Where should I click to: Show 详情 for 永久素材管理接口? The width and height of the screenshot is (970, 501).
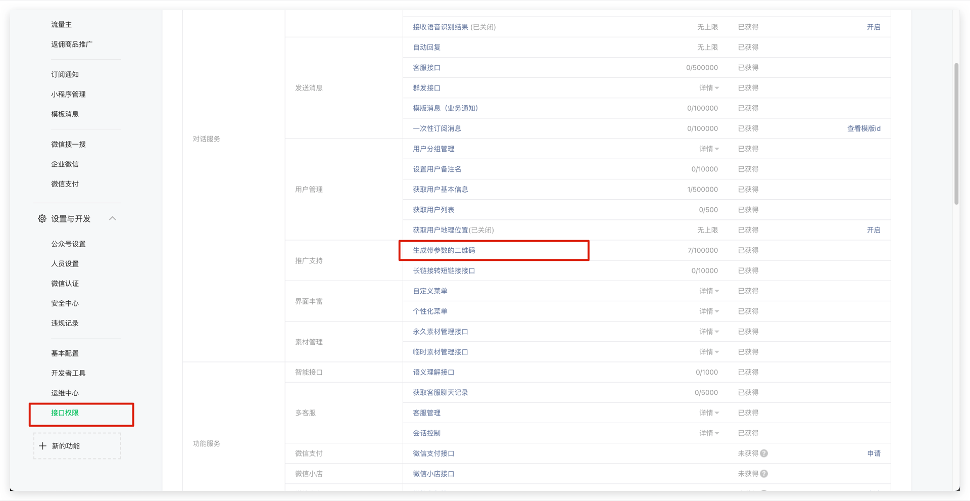[x=709, y=332]
